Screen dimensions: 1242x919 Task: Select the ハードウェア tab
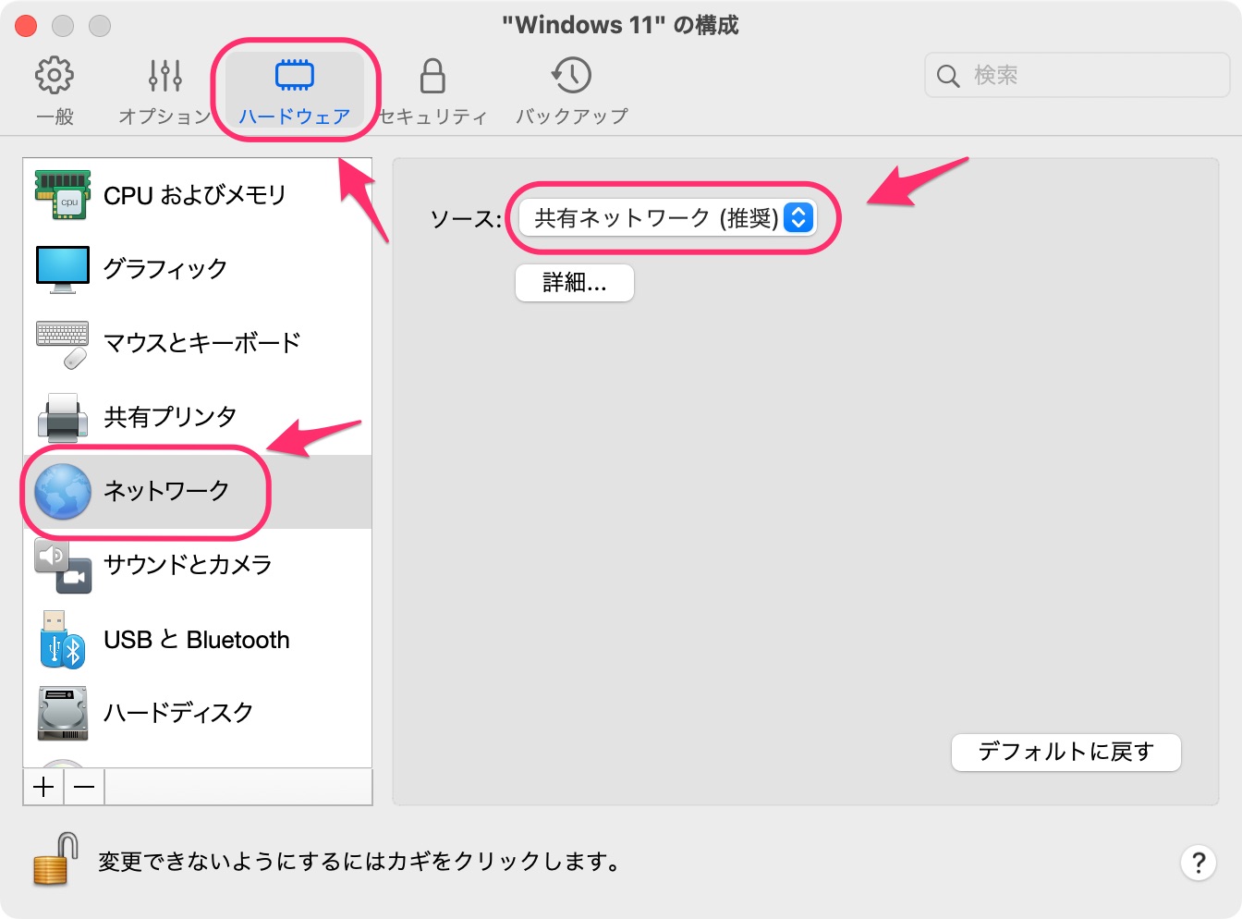(x=295, y=91)
